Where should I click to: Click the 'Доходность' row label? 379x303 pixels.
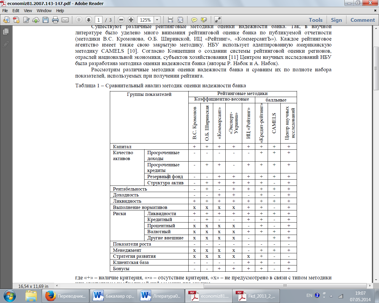126,195
